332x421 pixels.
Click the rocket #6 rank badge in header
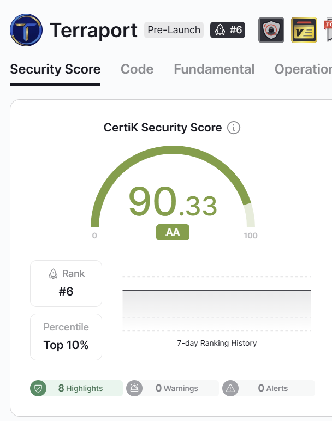[x=228, y=30]
